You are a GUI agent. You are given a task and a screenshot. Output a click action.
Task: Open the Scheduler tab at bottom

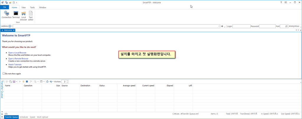pos(24,117)
